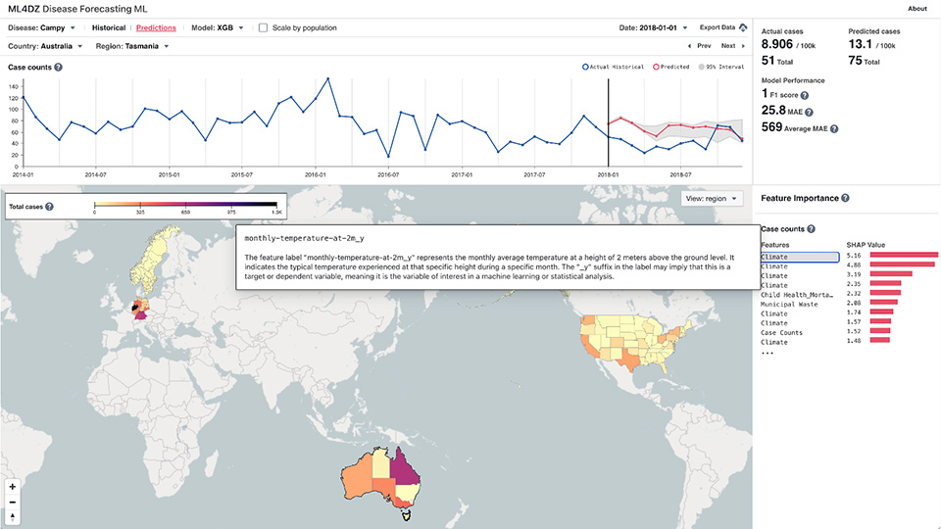Click the F1 score help icon
Image resolution: width=941 pixels, height=529 pixels.
pos(805,95)
